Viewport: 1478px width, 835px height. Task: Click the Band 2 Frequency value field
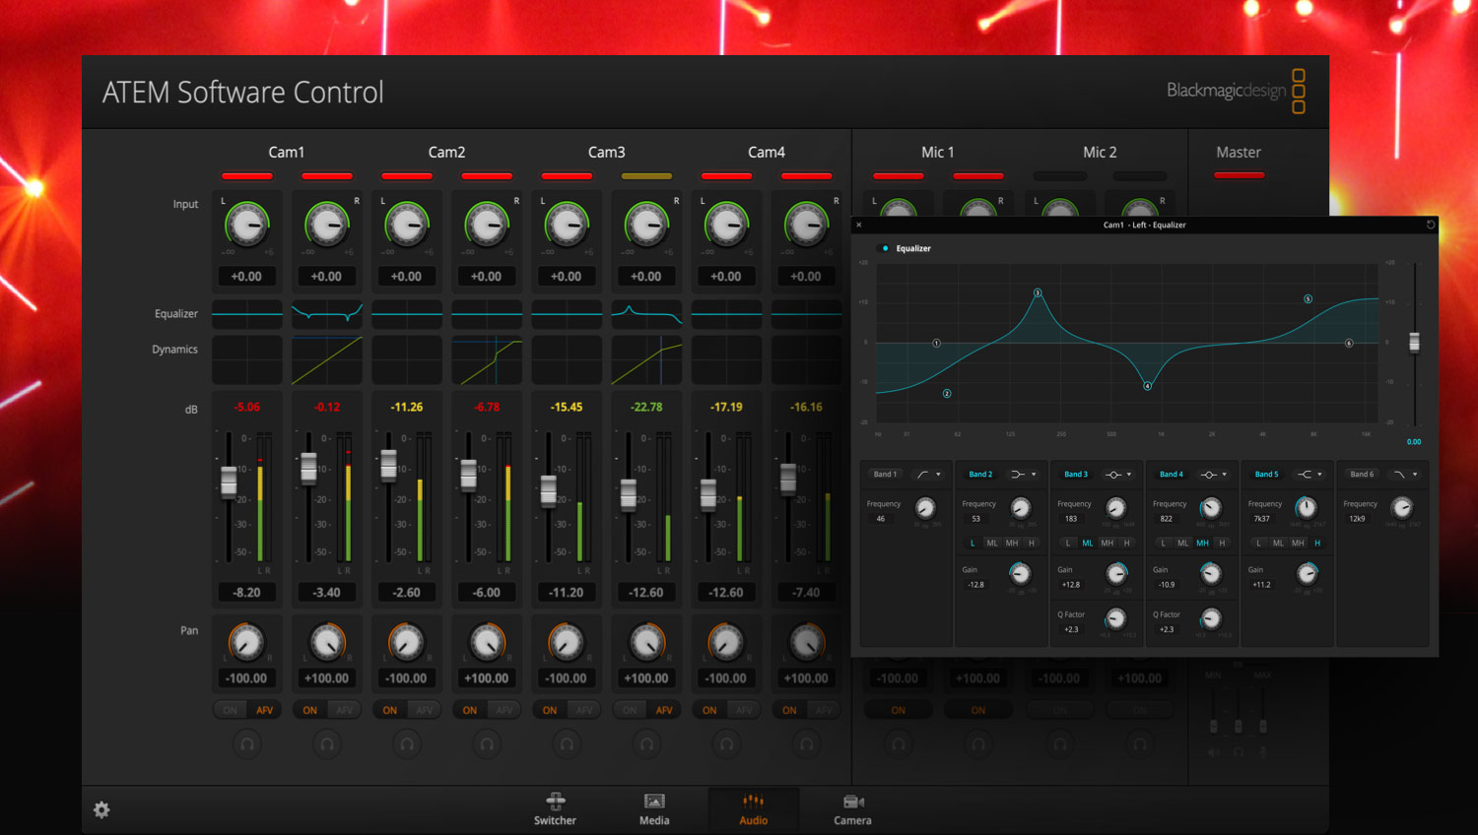click(x=975, y=517)
